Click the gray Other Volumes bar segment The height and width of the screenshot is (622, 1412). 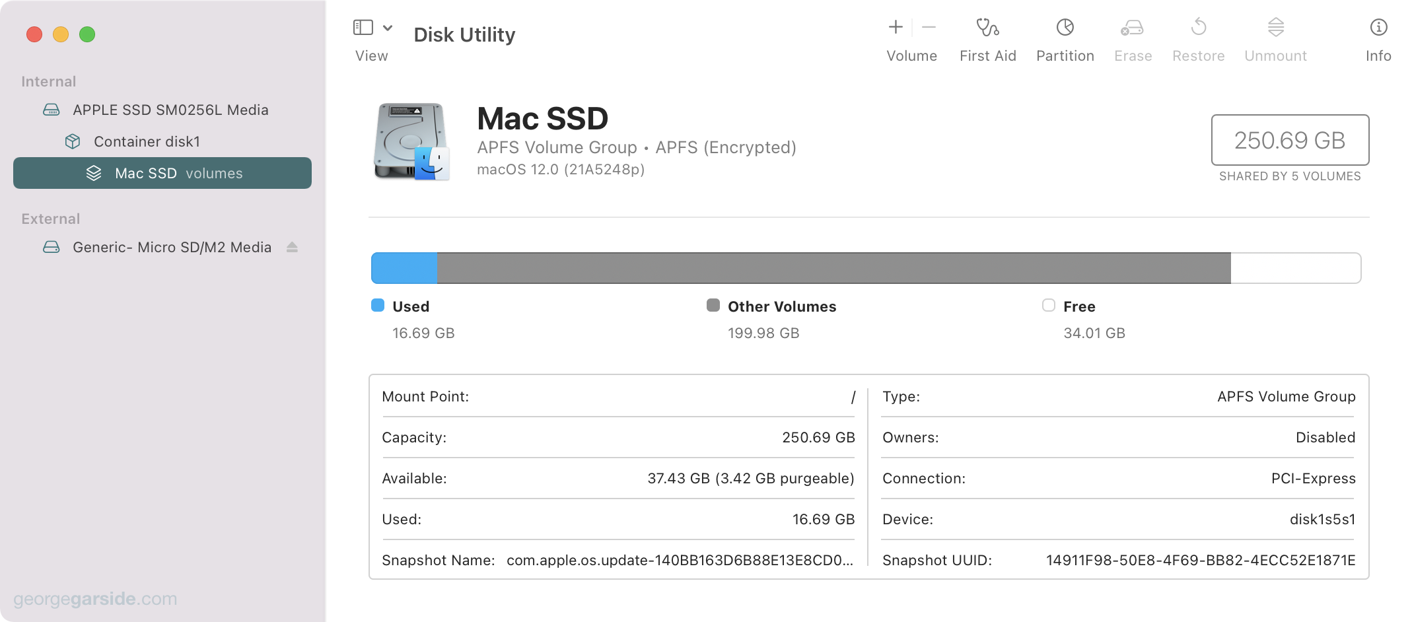click(834, 268)
